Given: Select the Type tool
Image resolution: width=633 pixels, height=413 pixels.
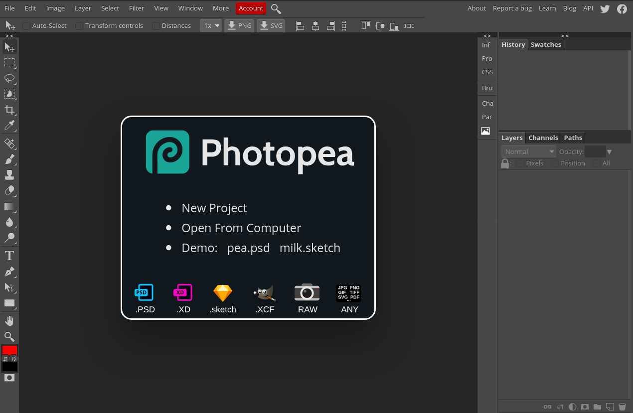Looking at the screenshot, I should point(9,256).
